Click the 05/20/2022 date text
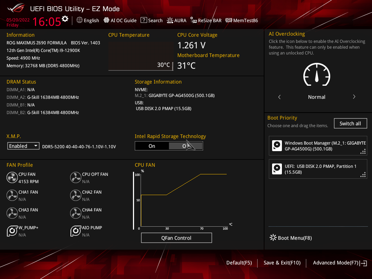 (18, 20)
